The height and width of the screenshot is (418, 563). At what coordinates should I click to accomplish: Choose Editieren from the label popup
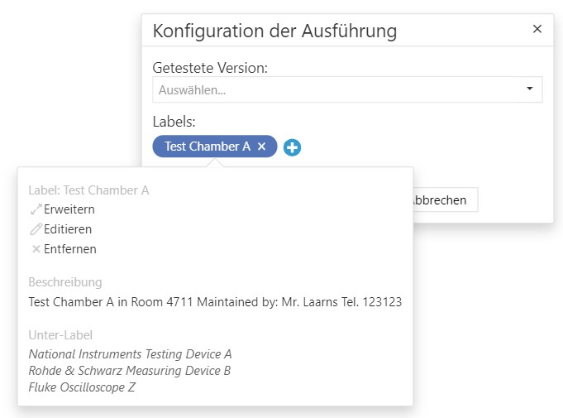(x=68, y=229)
